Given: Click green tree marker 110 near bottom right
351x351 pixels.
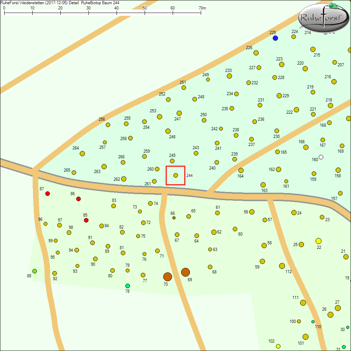Looking at the screenshot, I should (x=313, y=321).
